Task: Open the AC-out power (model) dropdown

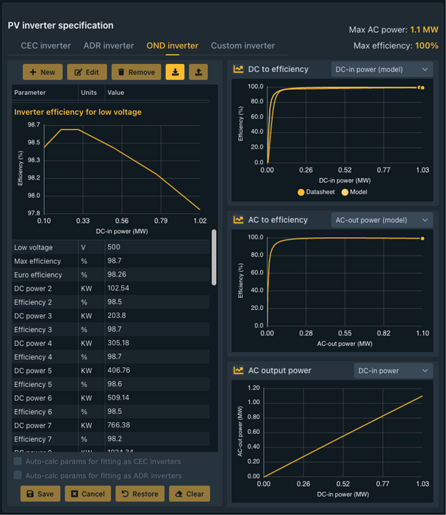Action: click(x=382, y=220)
